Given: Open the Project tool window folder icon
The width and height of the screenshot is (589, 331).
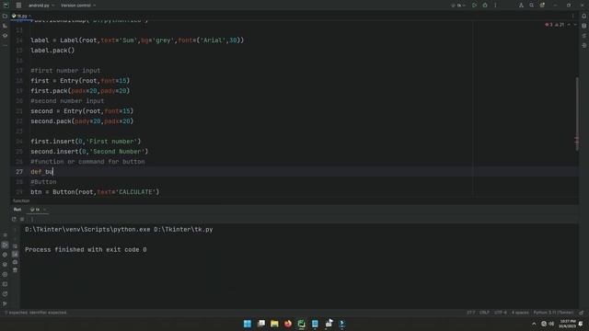Looking at the screenshot, I should [5, 17].
